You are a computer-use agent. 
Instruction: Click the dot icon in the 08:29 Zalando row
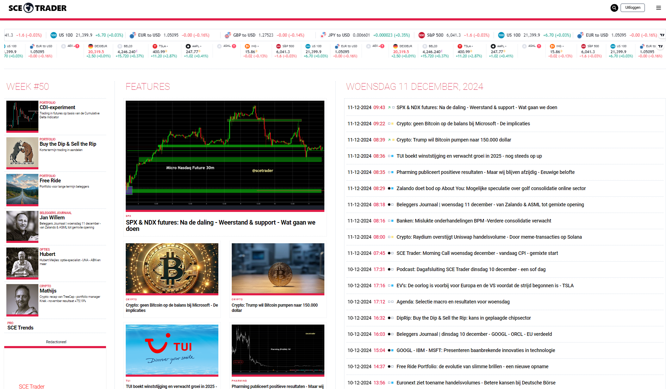(389, 189)
